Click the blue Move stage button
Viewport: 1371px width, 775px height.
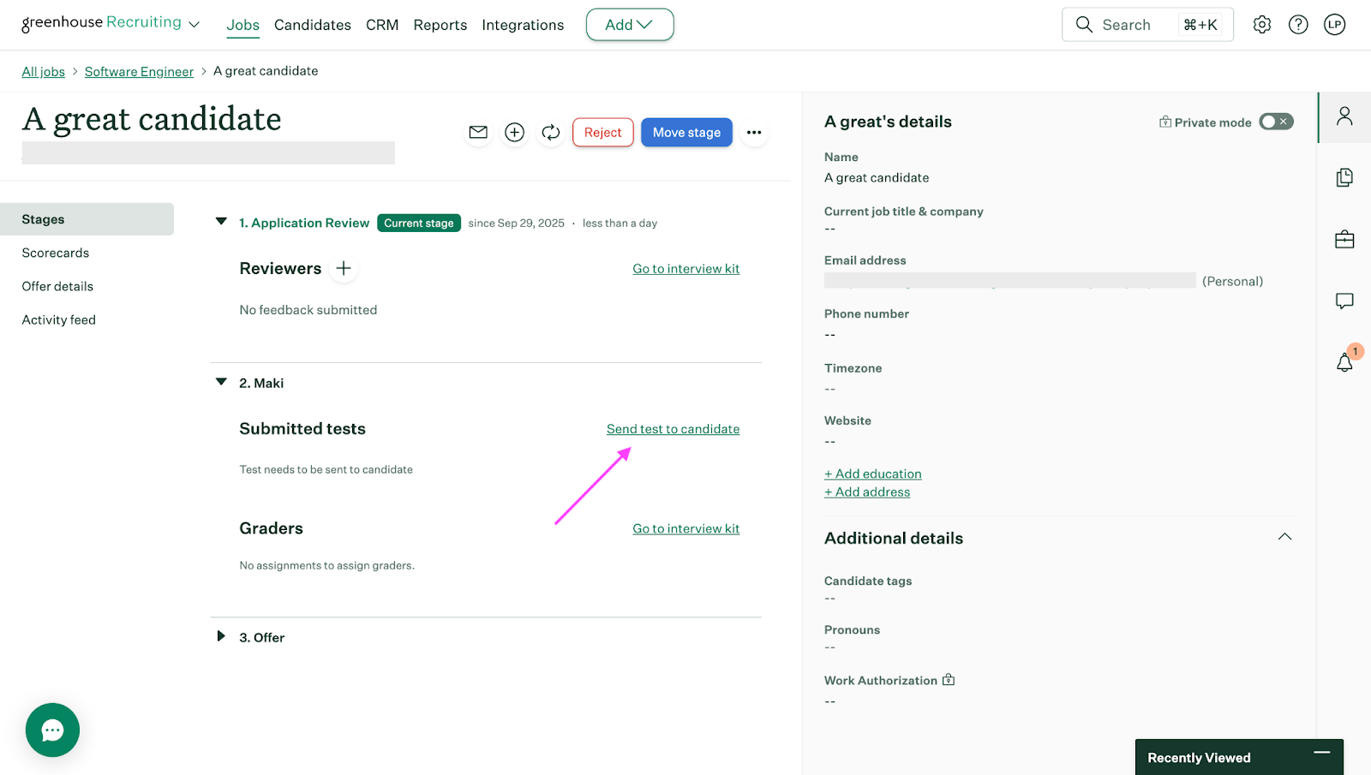click(x=686, y=132)
